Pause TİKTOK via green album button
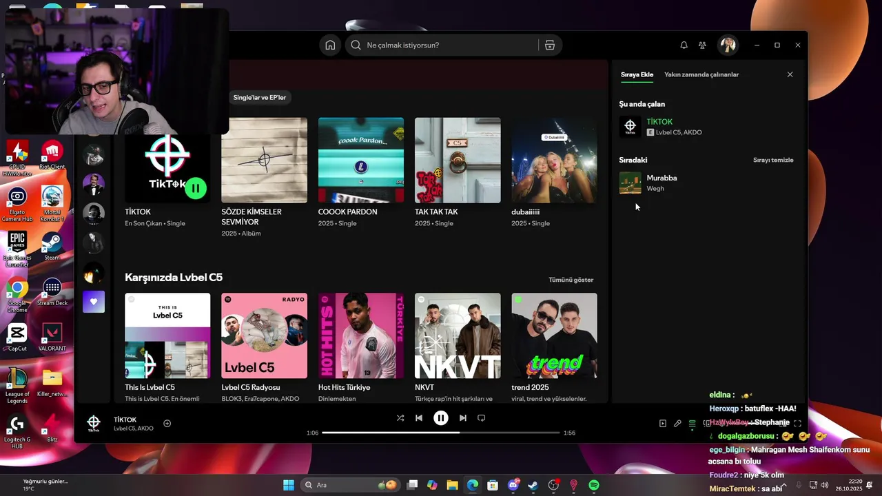The image size is (882, 496). (x=196, y=187)
